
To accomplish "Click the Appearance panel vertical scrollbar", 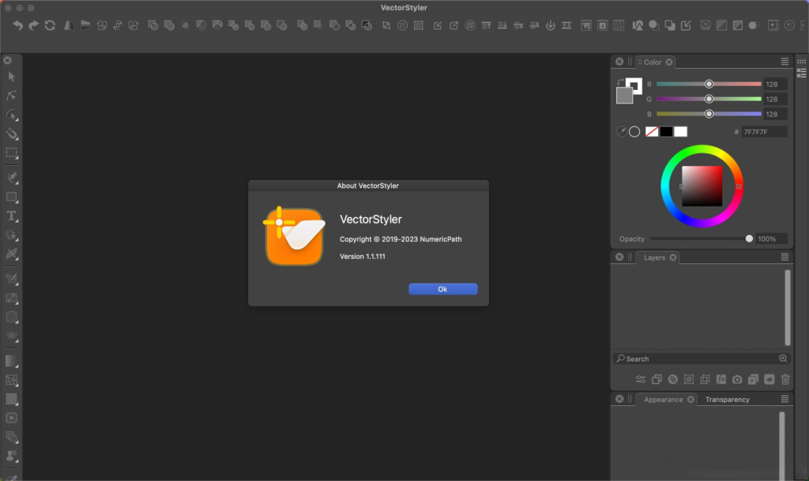I will (x=781, y=445).
